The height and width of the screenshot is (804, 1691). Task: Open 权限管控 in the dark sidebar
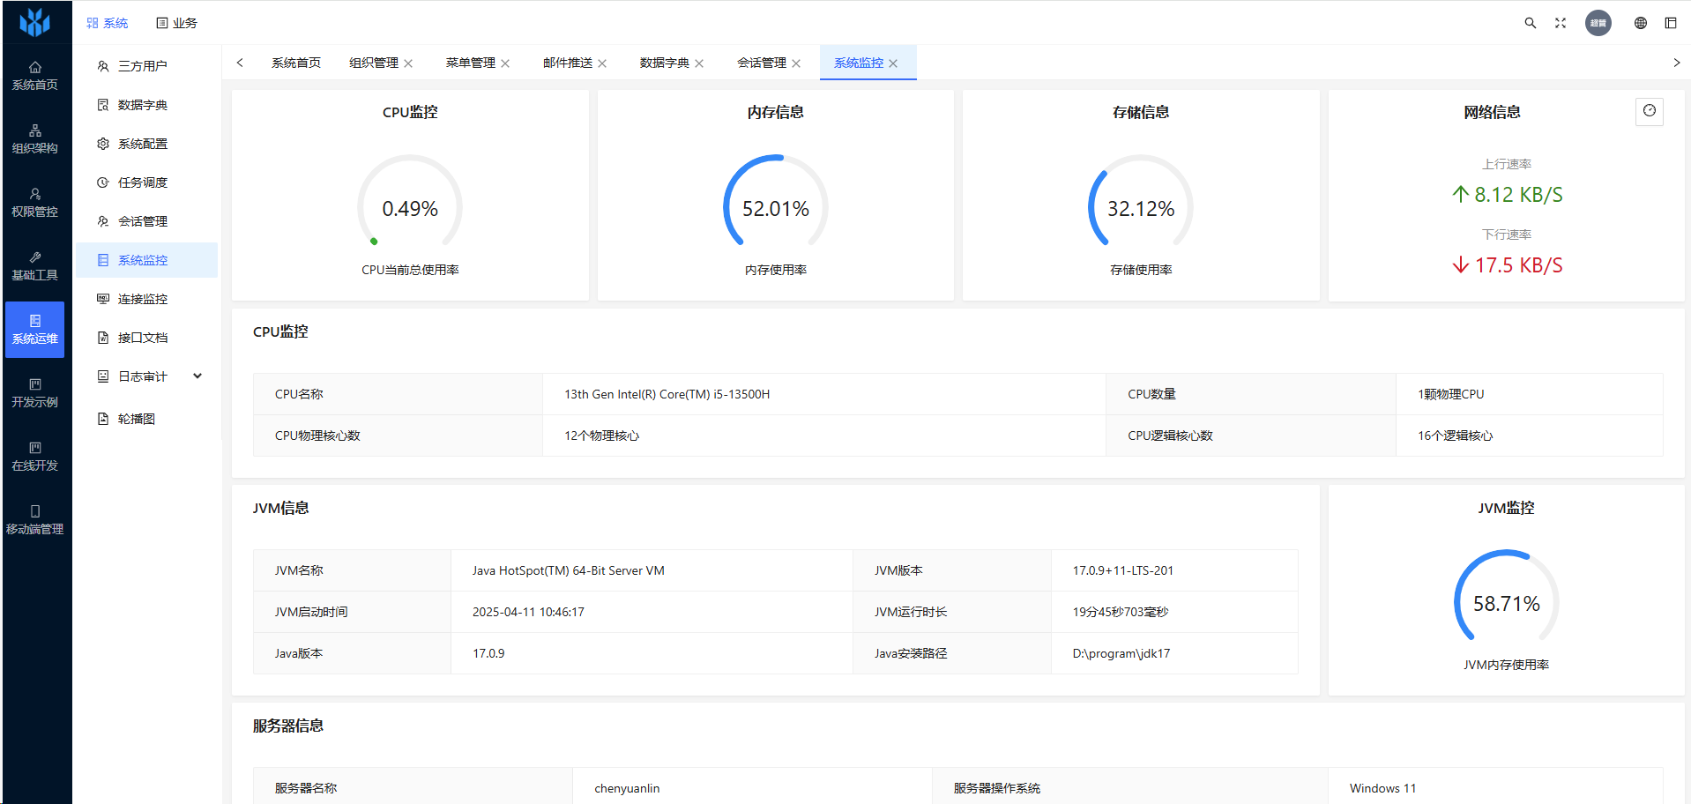click(35, 203)
